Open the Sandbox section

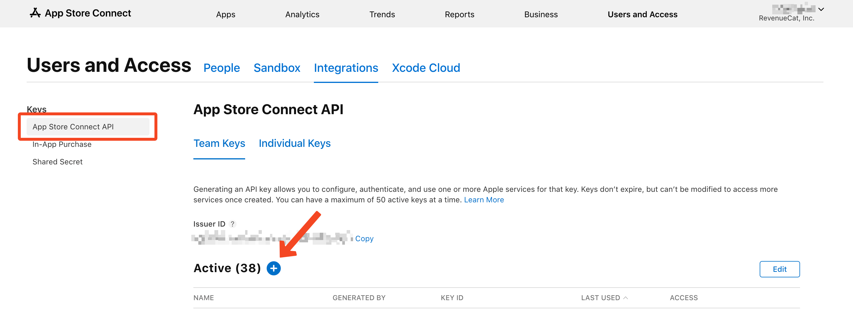coord(277,68)
